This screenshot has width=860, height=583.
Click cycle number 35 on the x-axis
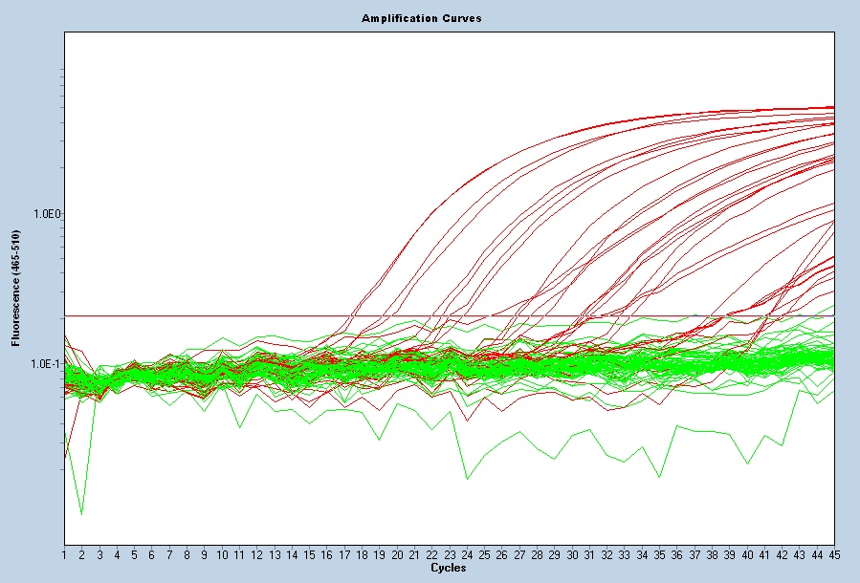point(659,555)
